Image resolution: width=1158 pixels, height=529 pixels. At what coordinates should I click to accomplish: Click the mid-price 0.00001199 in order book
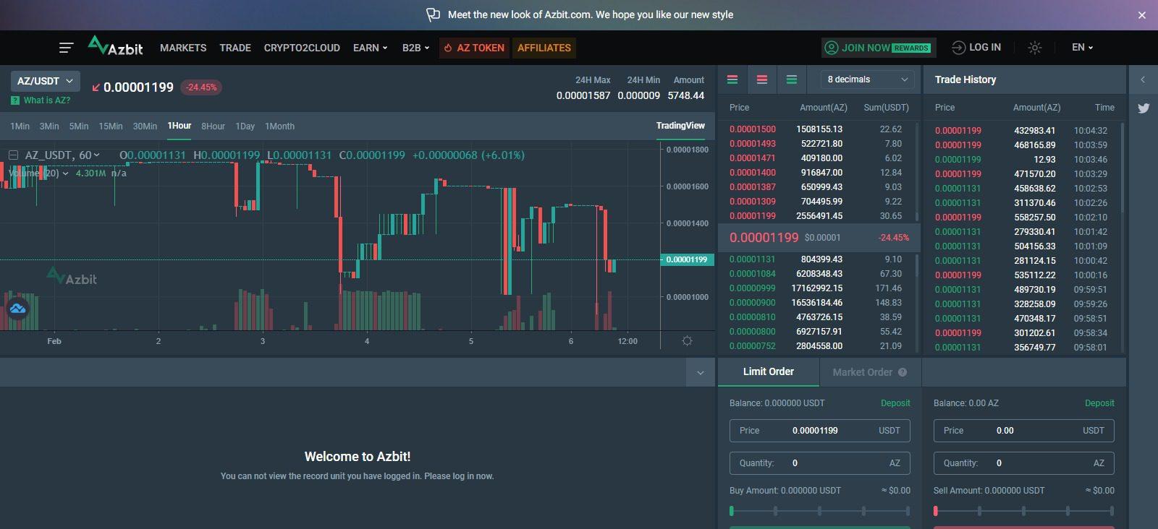pos(764,238)
